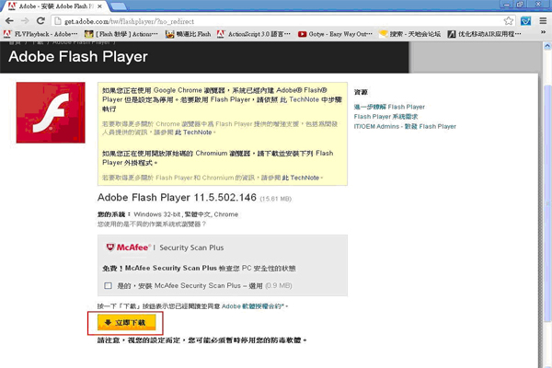This screenshot has height=368, width=552.
Task: Show hidden bookmarks with the » chevron
Action: click(x=543, y=32)
